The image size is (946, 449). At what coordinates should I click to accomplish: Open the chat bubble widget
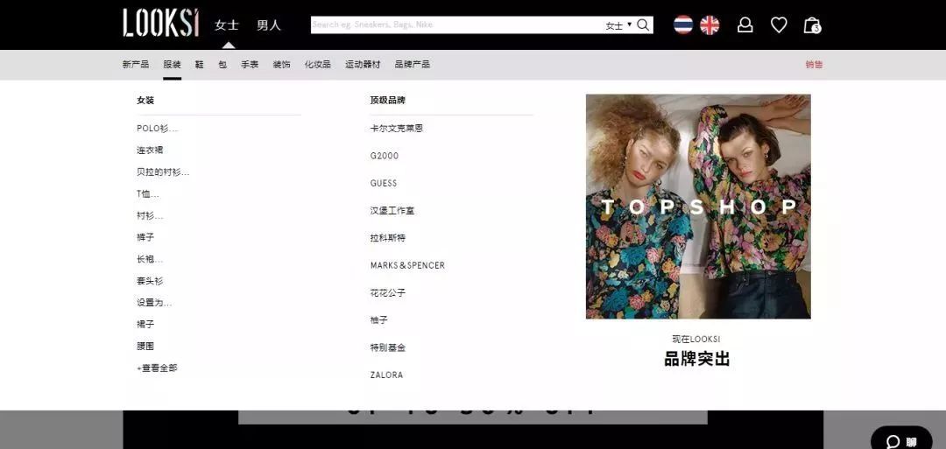pos(901,440)
